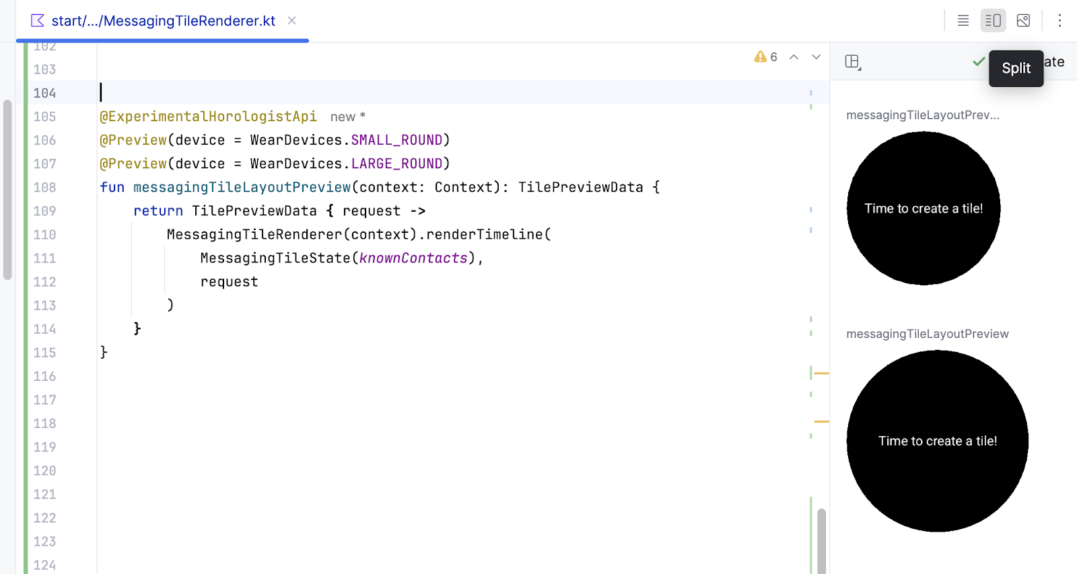The width and height of the screenshot is (1077, 574).
Task: Click the lower messagingTileLayoutPreview label
Action: coord(927,334)
